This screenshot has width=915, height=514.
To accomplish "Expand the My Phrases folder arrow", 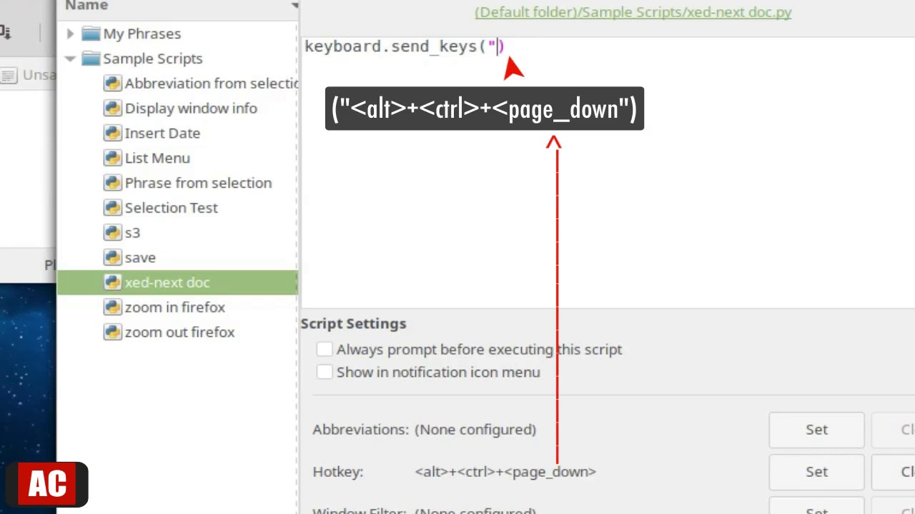I will [70, 34].
